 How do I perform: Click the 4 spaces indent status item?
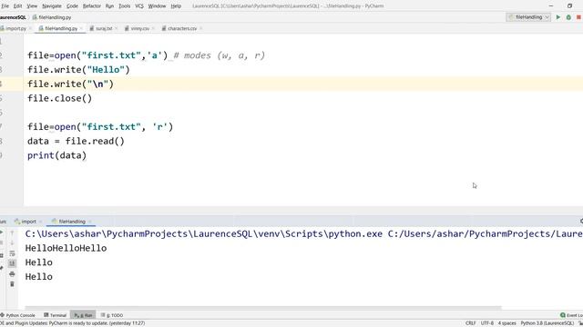(507, 323)
